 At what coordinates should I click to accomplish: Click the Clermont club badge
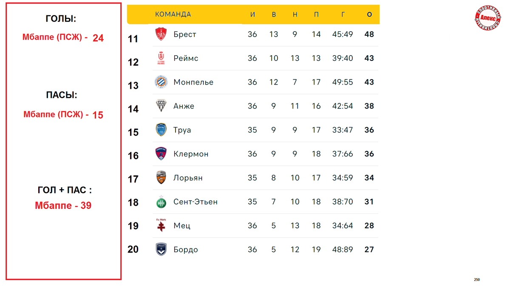[x=161, y=154]
